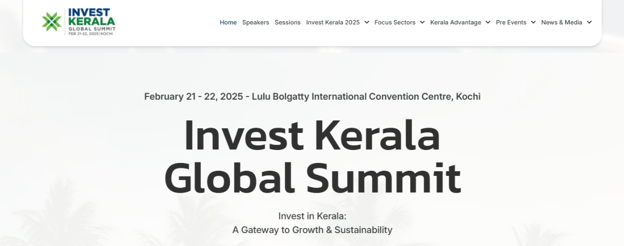Expand the Kerala Advantage chevron arrow
The image size is (624, 246).
coord(488,22)
